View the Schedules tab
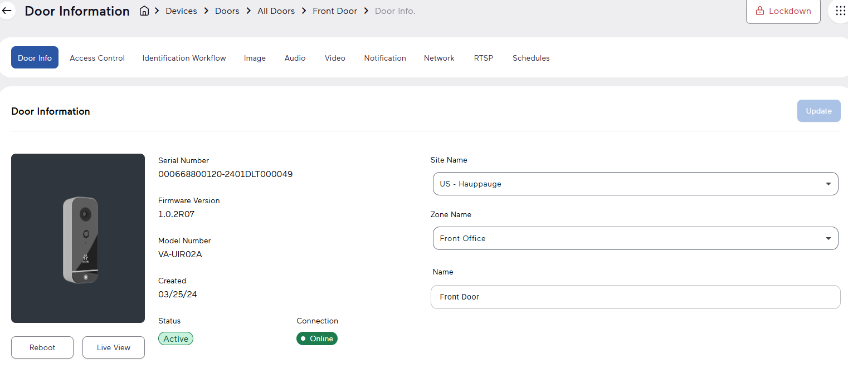Screen dimensions: 848x368 [x=531, y=58]
